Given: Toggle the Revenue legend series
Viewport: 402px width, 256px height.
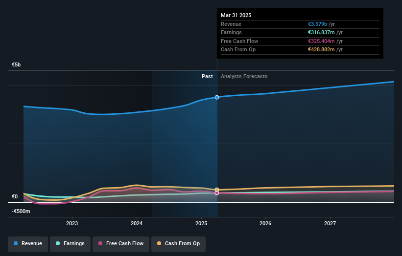Looking at the screenshot, I should [x=28, y=244].
